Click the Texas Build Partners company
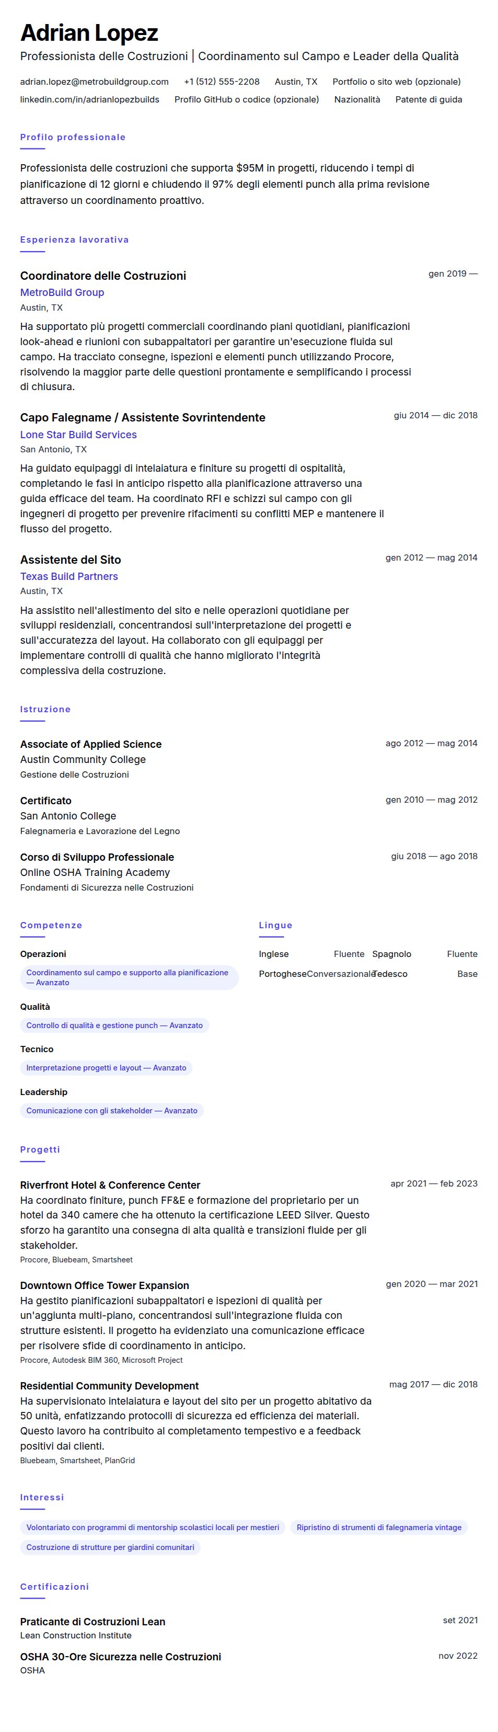498x1732 pixels. pyautogui.click(x=69, y=576)
